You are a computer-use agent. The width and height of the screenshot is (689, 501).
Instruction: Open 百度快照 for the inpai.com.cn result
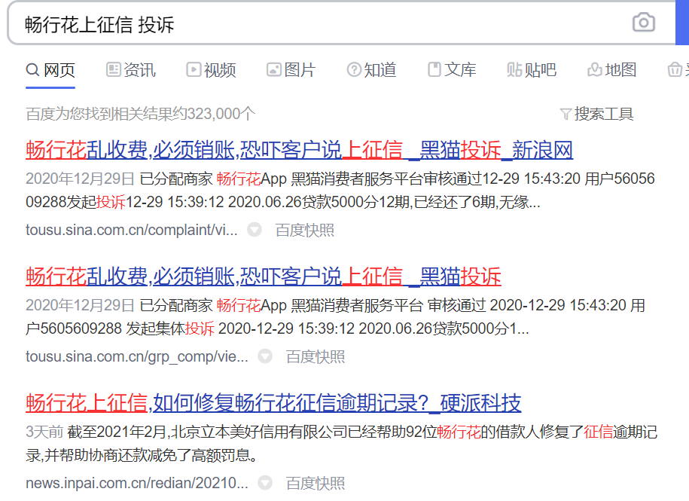pos(315,483)
